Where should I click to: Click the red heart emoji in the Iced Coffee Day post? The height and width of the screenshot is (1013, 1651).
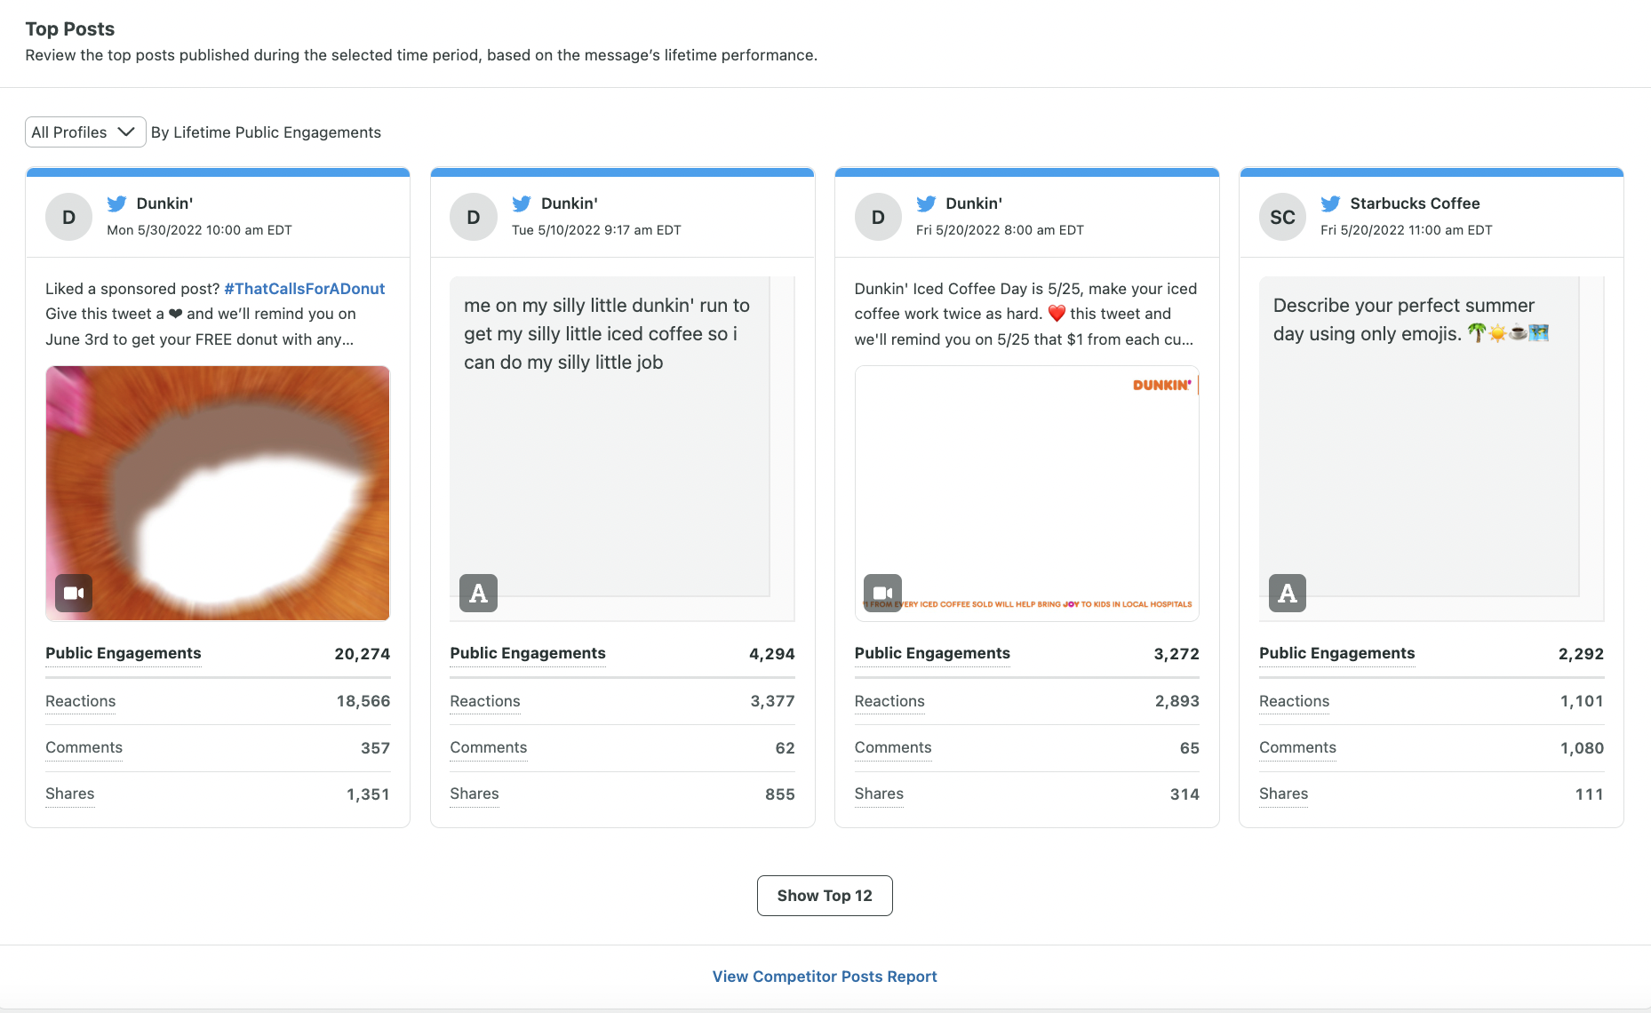1057,314
